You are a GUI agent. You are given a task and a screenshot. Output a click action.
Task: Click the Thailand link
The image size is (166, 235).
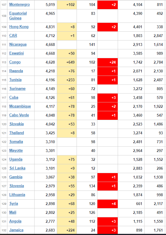tap(17, 133)
